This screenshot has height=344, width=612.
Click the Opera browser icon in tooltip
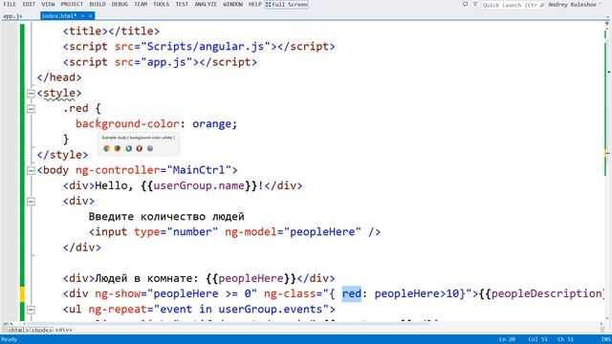coord(140,149)
